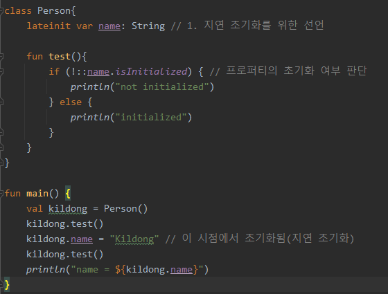
Task: Click the test function name in declaration
Action: (60, 57)
